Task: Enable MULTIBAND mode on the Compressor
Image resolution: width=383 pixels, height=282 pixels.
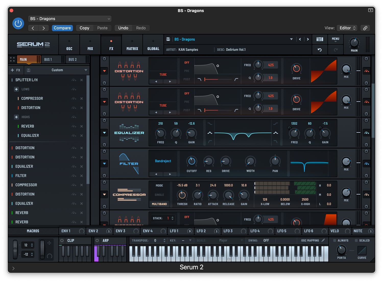Action: coord(159,204)
